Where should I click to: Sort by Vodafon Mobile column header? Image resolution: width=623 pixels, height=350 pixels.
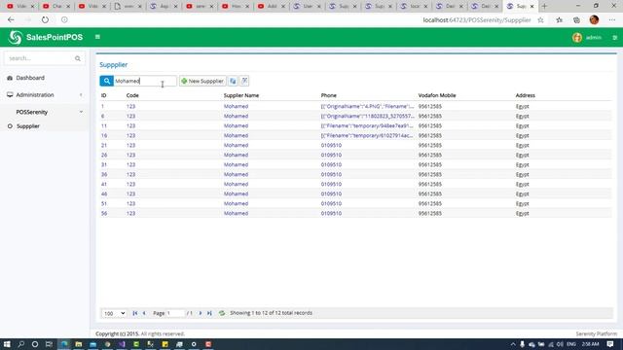click(x=437, y=95)
